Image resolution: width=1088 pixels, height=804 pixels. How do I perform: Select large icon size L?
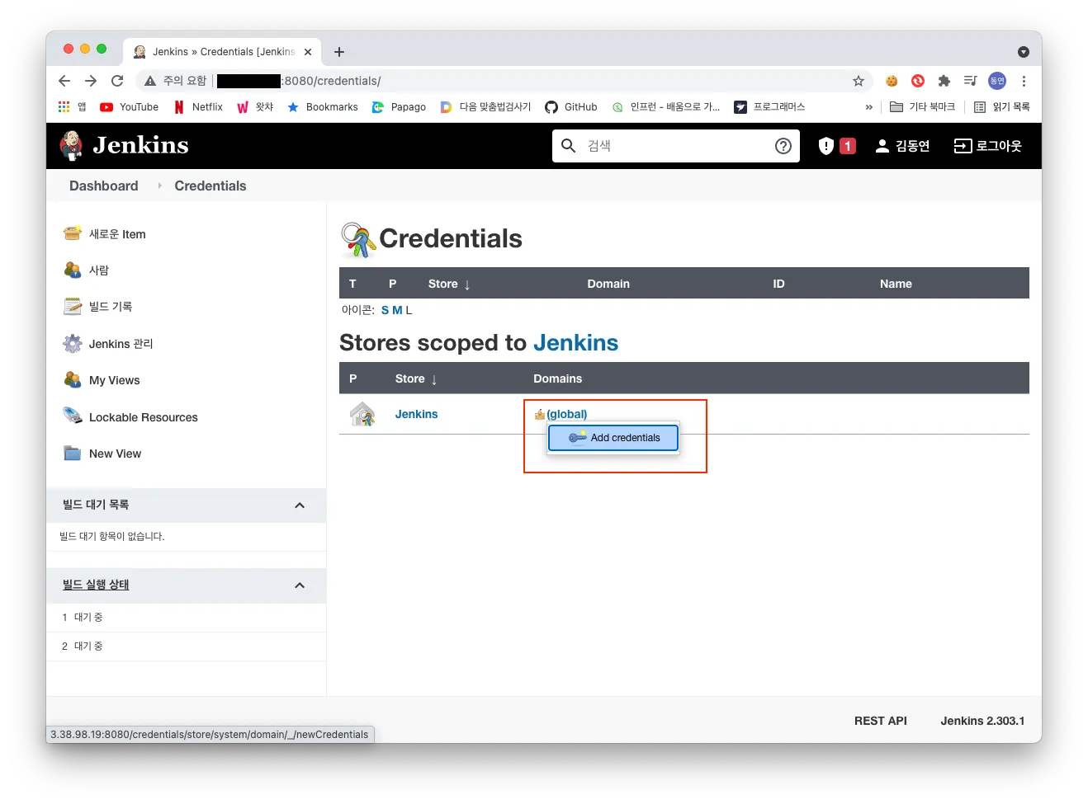409,310
